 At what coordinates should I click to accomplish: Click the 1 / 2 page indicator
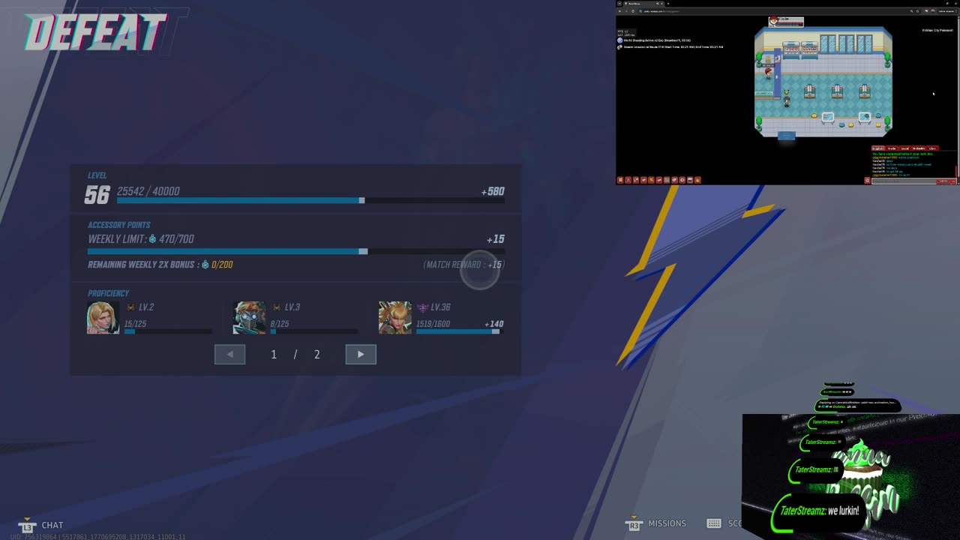coord(295,355)
